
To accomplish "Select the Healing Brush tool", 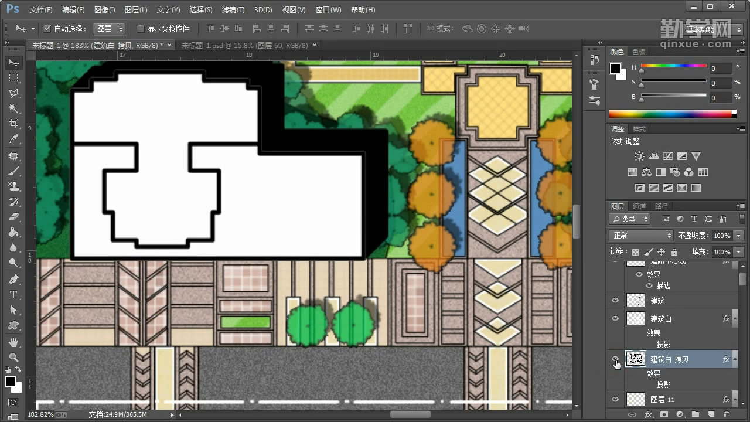I will 13,156.
